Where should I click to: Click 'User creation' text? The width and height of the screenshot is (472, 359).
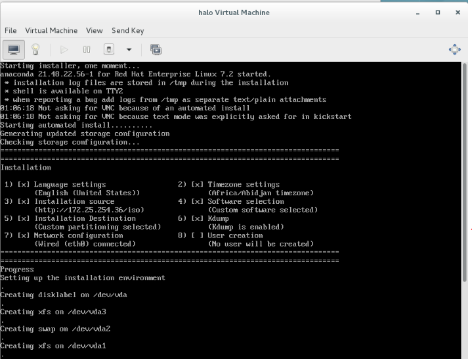(x=235, y=235)
